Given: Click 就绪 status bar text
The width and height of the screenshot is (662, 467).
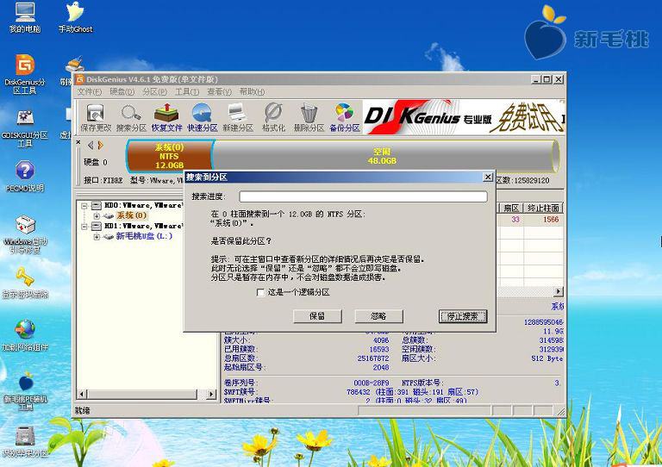Looking at the screenshot, I should [82, 410].
